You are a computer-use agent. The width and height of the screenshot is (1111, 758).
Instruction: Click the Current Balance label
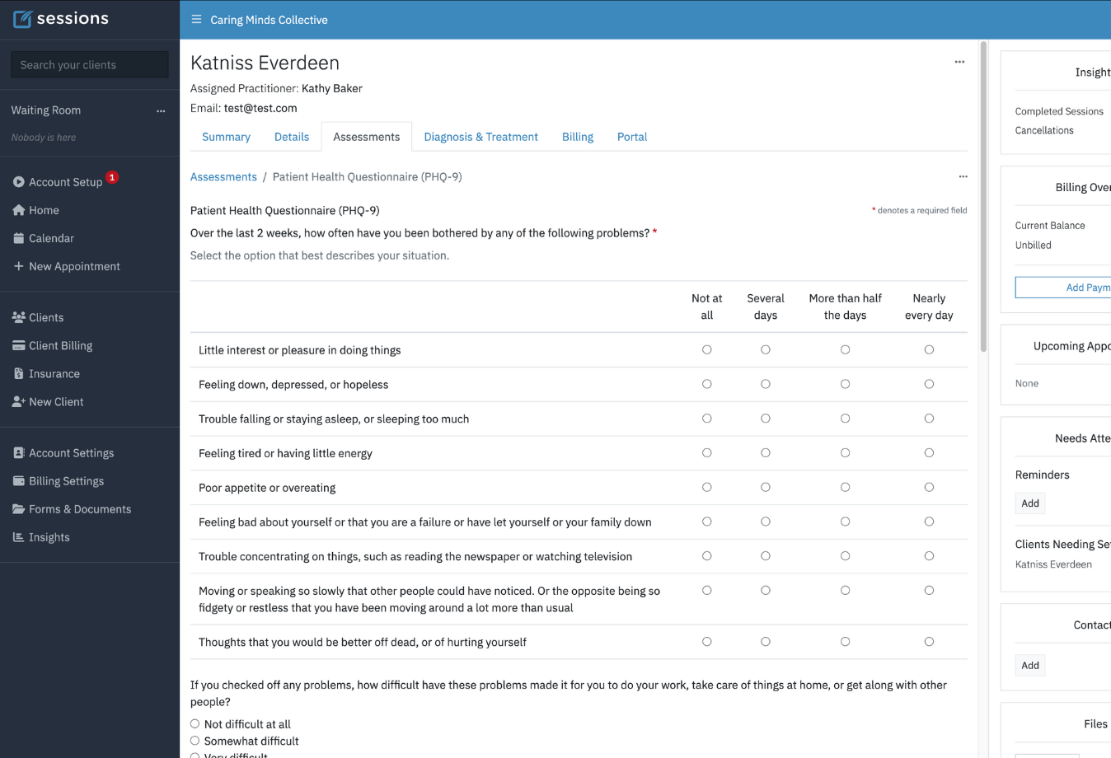(x=1050, y=225)
